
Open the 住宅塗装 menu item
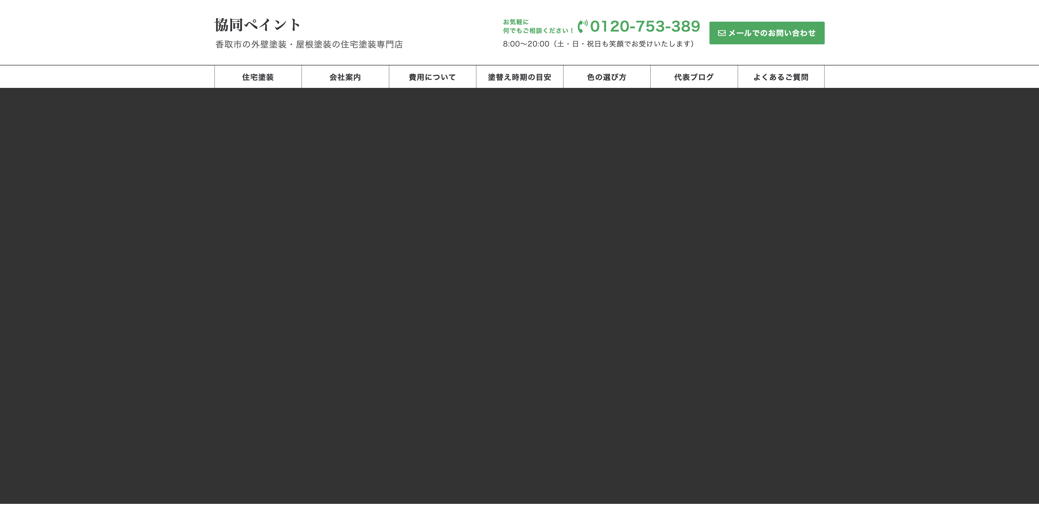(258, 77)
